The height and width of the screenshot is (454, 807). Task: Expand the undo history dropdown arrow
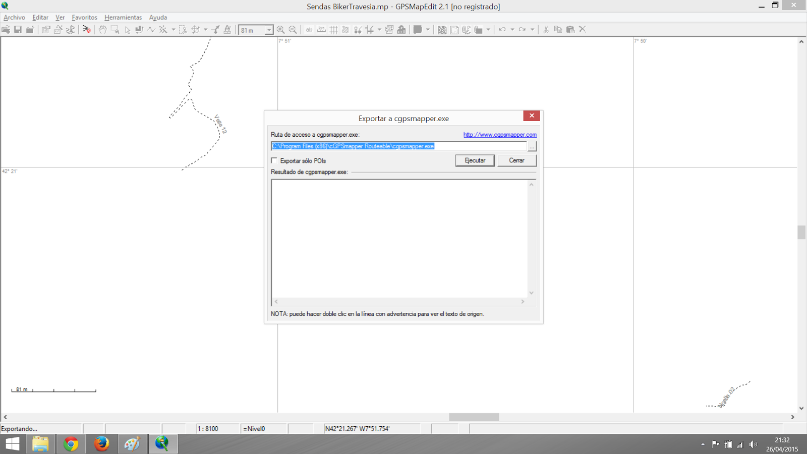coord(512,29)
